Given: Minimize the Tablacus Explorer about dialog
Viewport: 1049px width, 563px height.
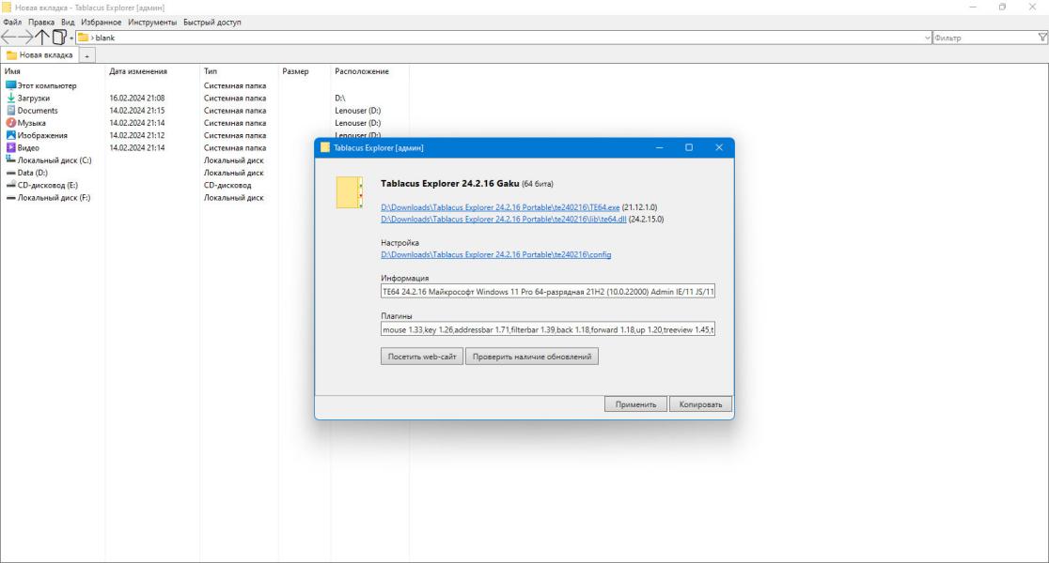Looking at the screenshot, I should pos(659,147).
